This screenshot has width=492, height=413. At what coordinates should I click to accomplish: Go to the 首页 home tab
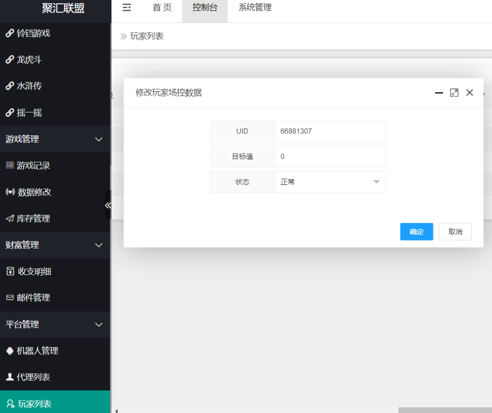coord(162,7)
